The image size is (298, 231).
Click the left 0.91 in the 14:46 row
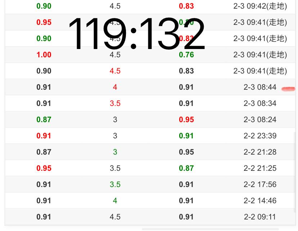pos(44,201)
